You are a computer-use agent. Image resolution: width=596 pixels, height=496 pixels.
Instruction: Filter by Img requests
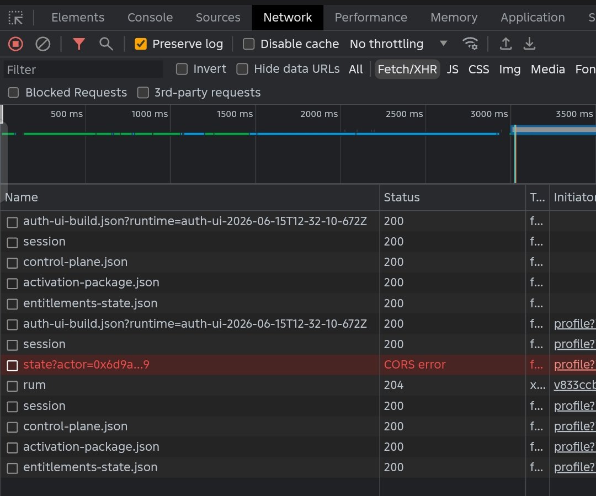click(x=510, y=70)
